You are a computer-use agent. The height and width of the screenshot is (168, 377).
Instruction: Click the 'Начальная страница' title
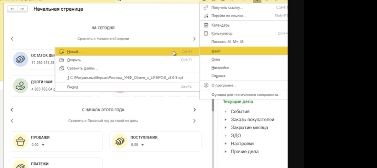coord(58,9)
